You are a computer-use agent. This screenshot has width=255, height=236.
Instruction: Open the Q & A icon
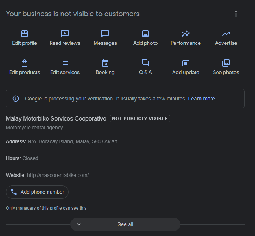tap(145, 63)
